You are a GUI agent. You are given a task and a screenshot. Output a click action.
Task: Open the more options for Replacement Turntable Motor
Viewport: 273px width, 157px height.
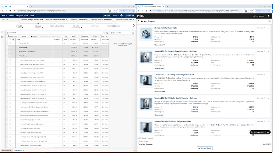click(x=268, y=28)
